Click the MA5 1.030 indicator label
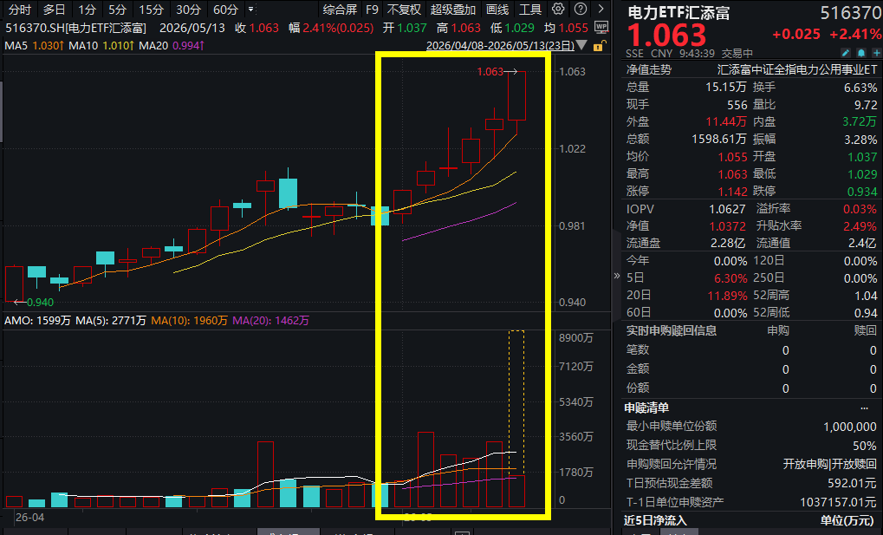This screenshot has width=883, height=535. (x=35, y=45)
